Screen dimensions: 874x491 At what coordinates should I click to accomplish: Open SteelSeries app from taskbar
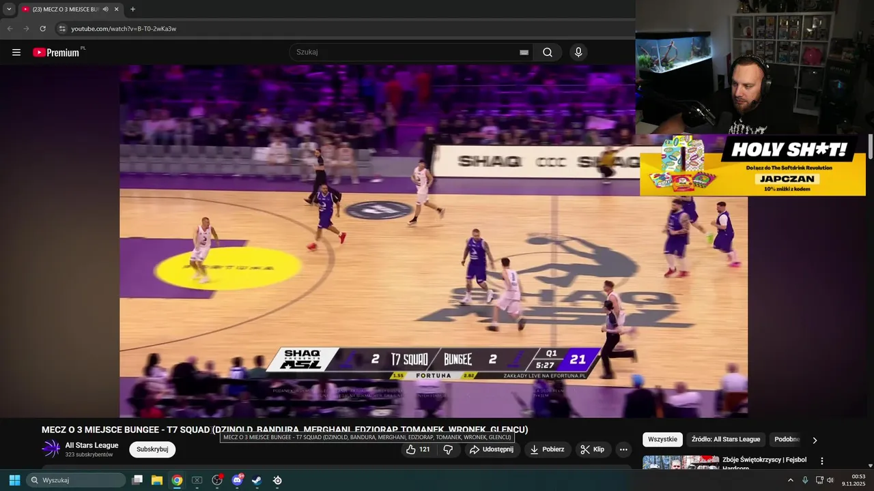click(x=277, y=480)
